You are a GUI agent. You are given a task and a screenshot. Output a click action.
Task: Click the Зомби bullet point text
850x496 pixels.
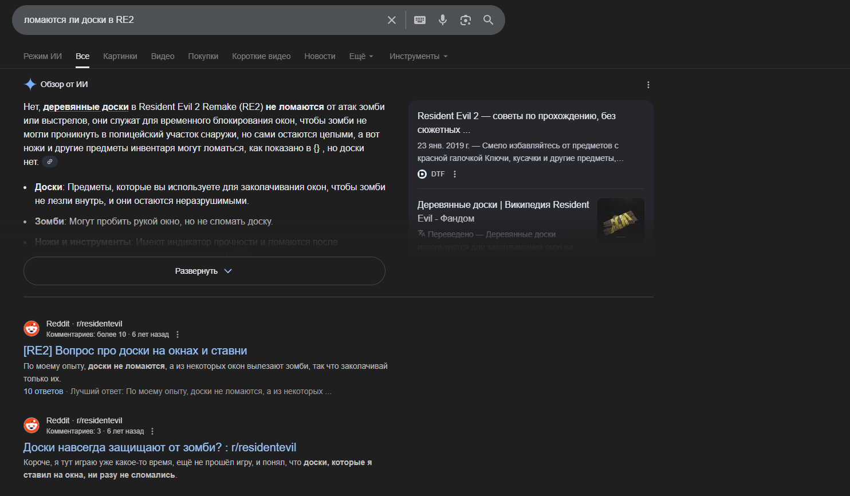pos(154,222)
